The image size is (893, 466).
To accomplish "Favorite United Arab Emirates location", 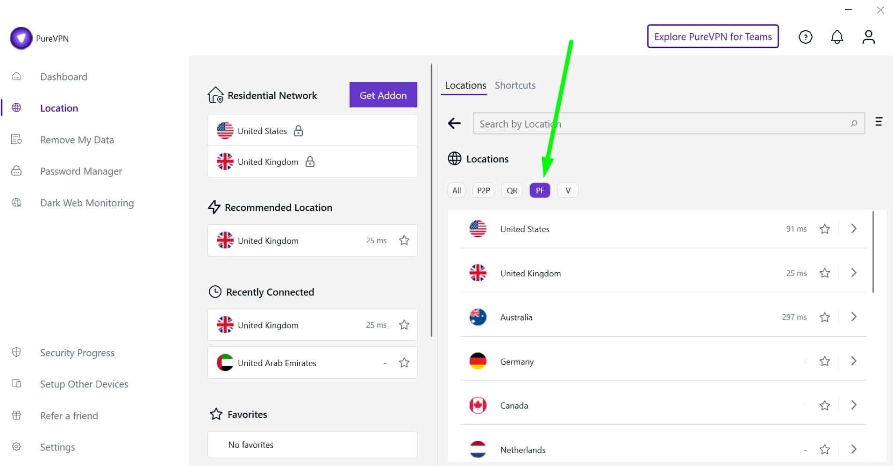I will pos(404,363).
